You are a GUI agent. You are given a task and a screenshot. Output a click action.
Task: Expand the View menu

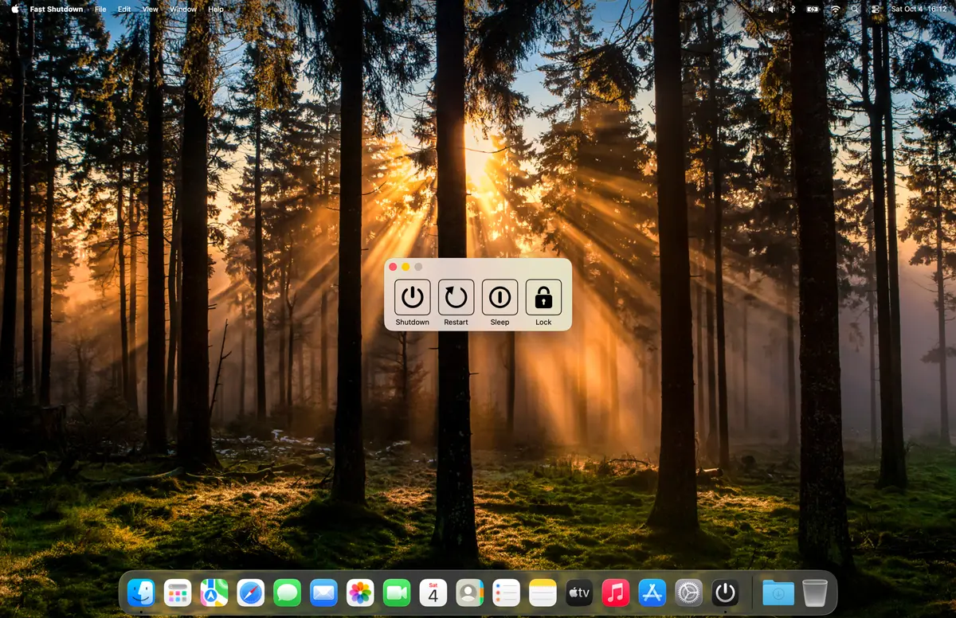pyautogui.click(x=150, y=9)
